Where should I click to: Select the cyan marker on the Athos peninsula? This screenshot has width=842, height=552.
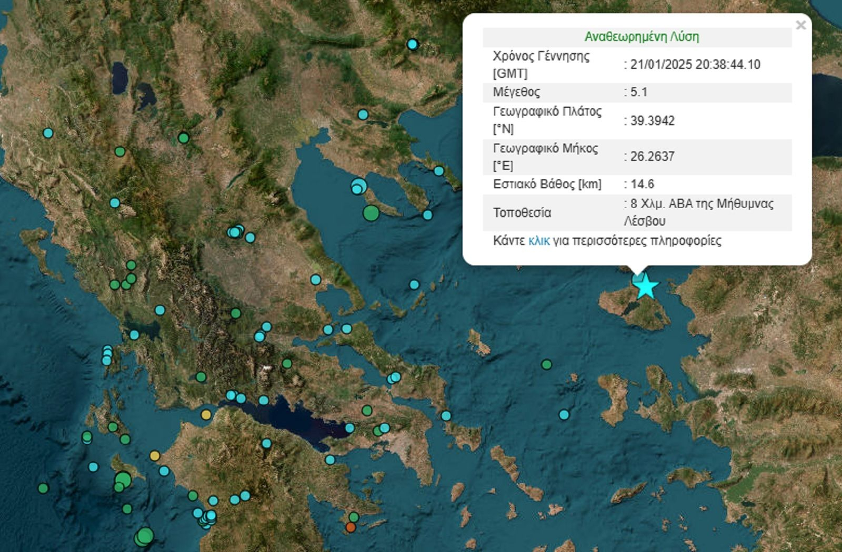pyautogui.click(x=439, y=171)
